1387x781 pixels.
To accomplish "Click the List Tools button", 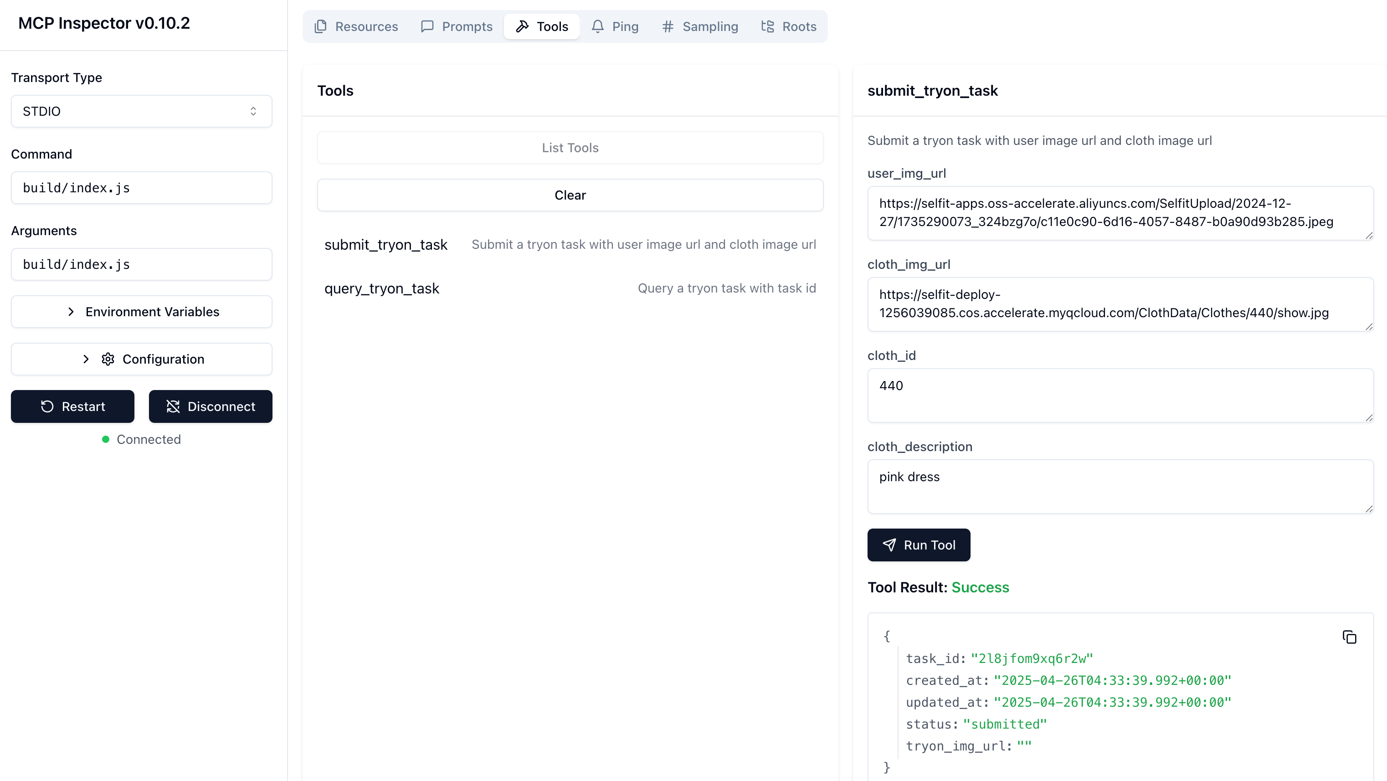I will click(x=570, y=148).
